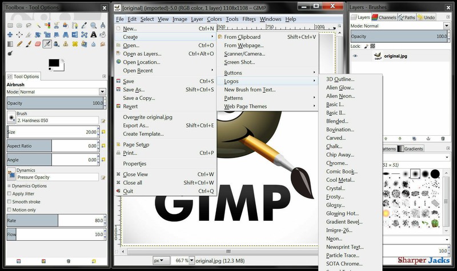The width and height of the screenshot is (457, 271).
Task: Choose the Scale tool
Action: coord(47,35)
